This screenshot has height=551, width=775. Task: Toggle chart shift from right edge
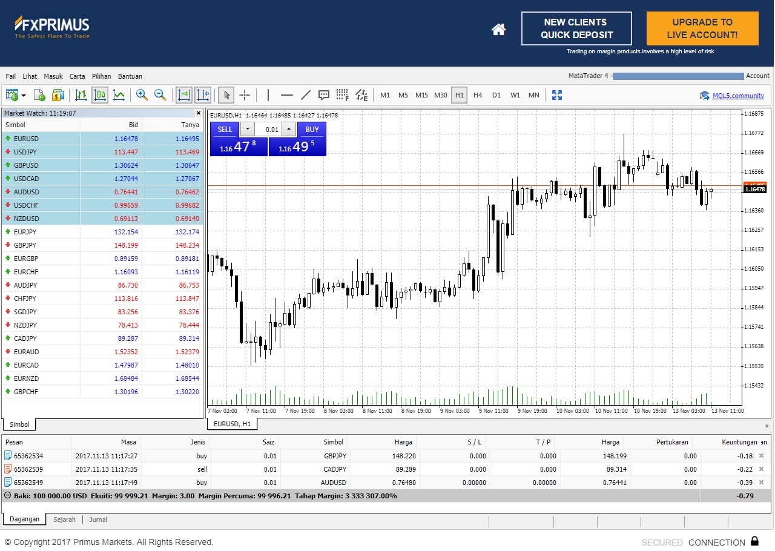pyautogui.click(x=202, y=95)
